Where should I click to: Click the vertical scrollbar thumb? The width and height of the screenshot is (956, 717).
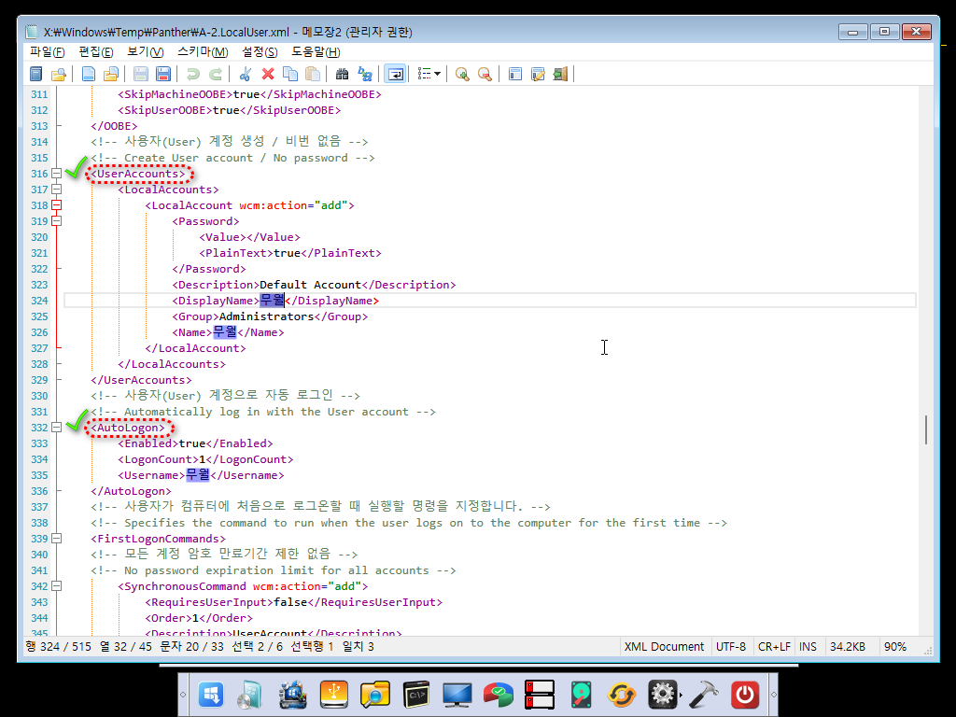(x=926, y=429)
